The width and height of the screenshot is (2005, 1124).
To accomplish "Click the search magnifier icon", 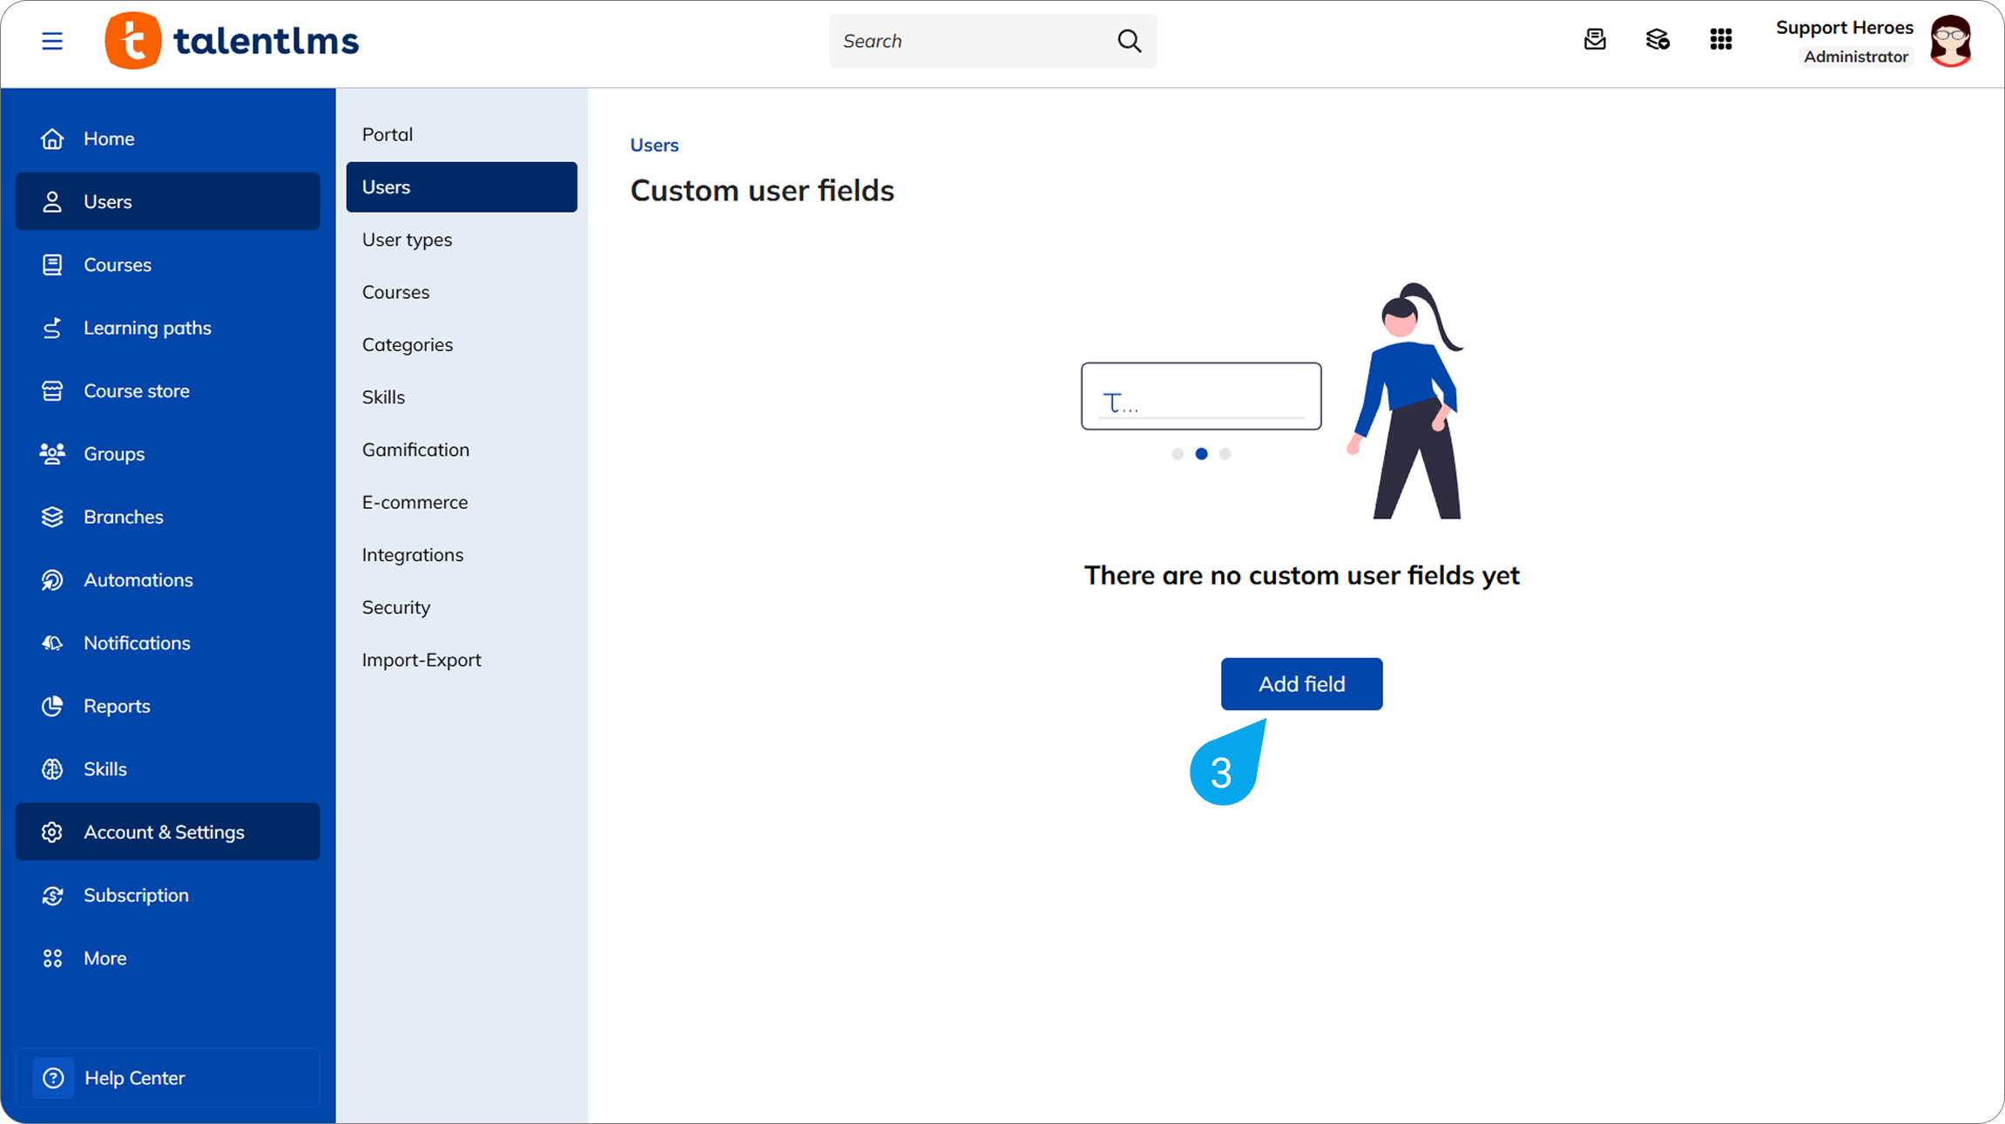I will 1129,41.
